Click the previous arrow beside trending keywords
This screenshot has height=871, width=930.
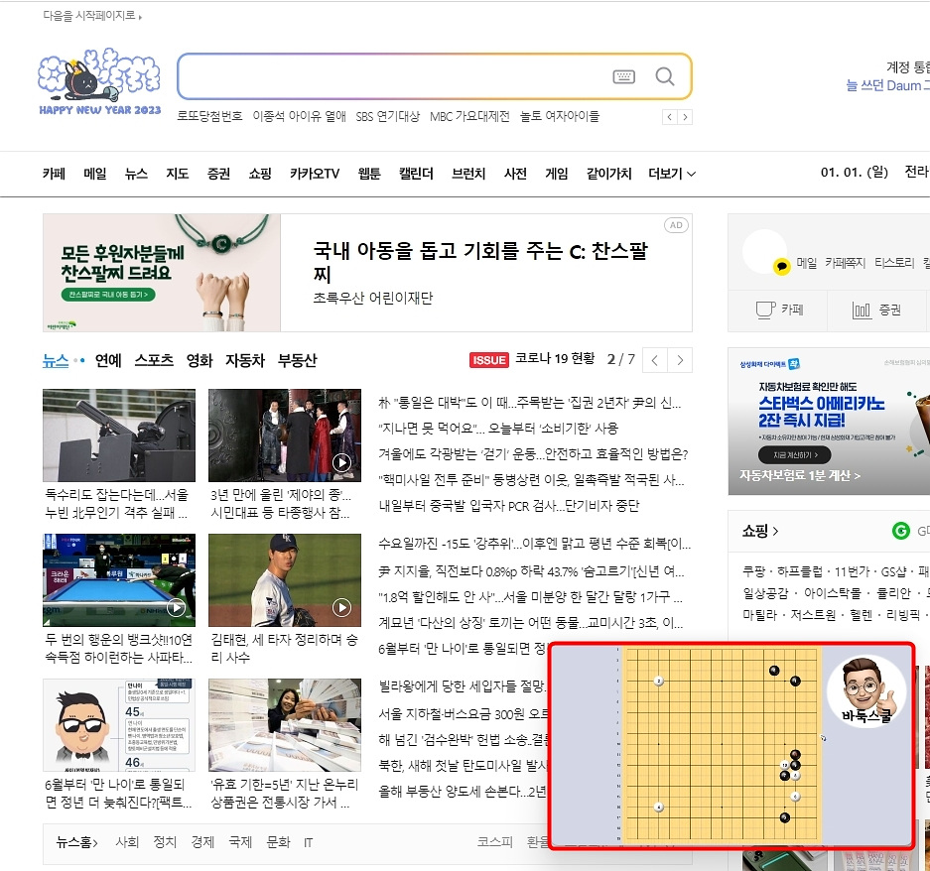coord(669,116)
